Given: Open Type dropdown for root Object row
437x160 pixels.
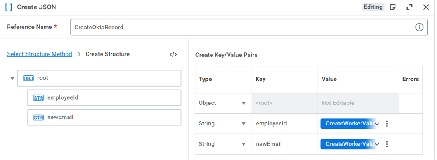Looking at the screenshot, I should [x=243, y=103].
